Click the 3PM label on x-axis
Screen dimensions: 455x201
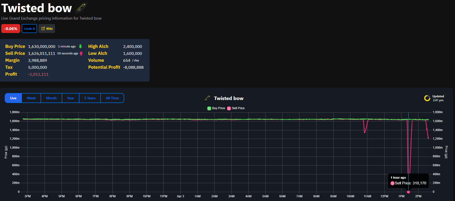point(28,196)
